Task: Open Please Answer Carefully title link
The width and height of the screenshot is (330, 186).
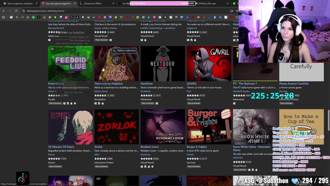Action: point(294,84)
